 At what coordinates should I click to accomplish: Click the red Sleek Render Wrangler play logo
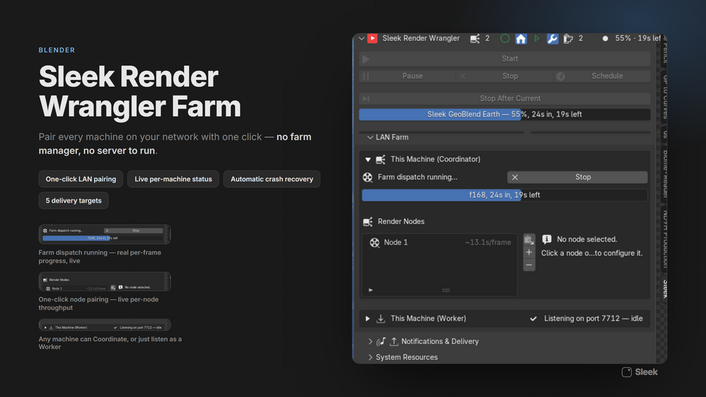tap(372, 39)
